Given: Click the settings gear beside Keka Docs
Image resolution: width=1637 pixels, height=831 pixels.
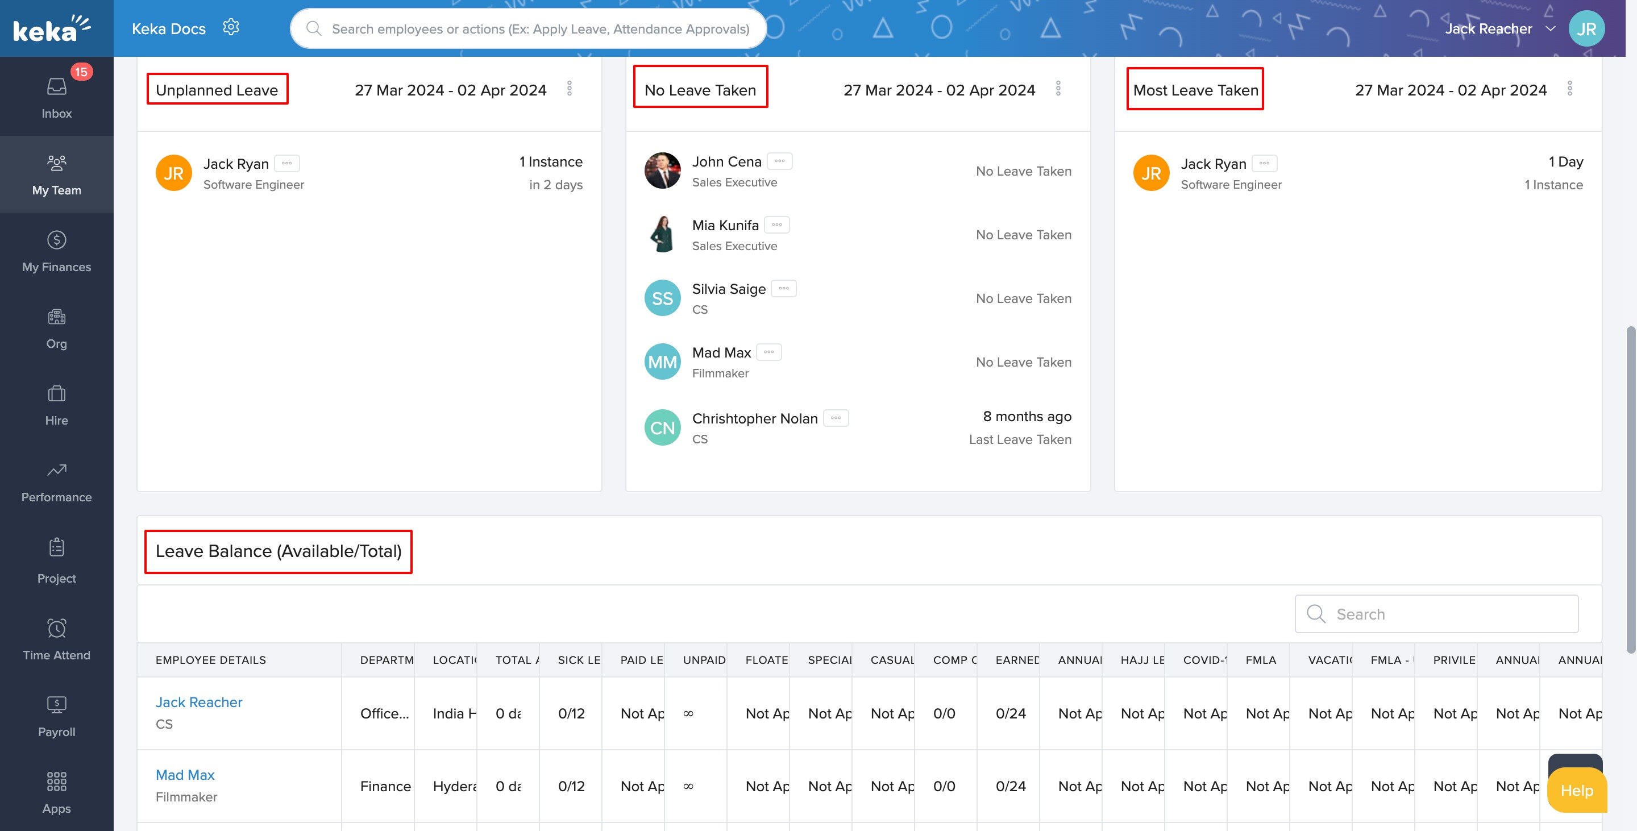Looking at the screenshot, I should tap(231, 27).
